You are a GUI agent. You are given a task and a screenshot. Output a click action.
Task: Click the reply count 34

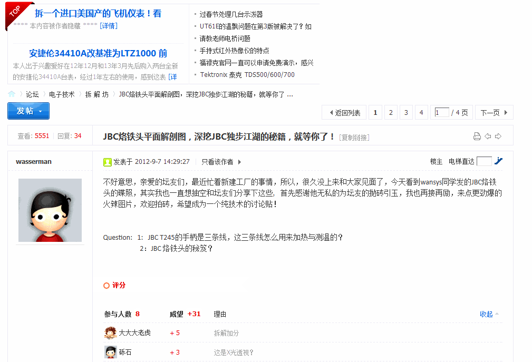tap(78, 135)
